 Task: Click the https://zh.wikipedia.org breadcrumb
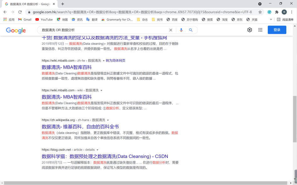point(58,120)
